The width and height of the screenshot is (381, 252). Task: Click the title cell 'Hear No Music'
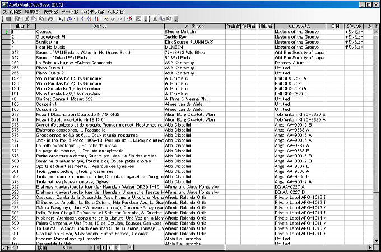100,48
